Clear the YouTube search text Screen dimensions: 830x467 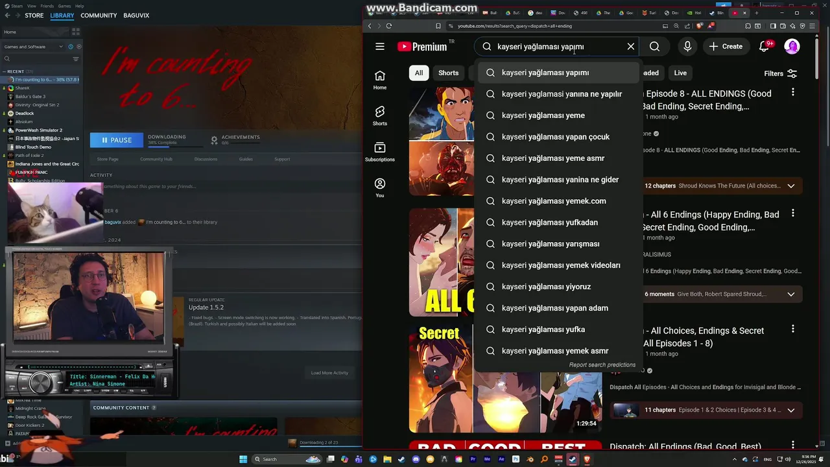tap(630, 47)
